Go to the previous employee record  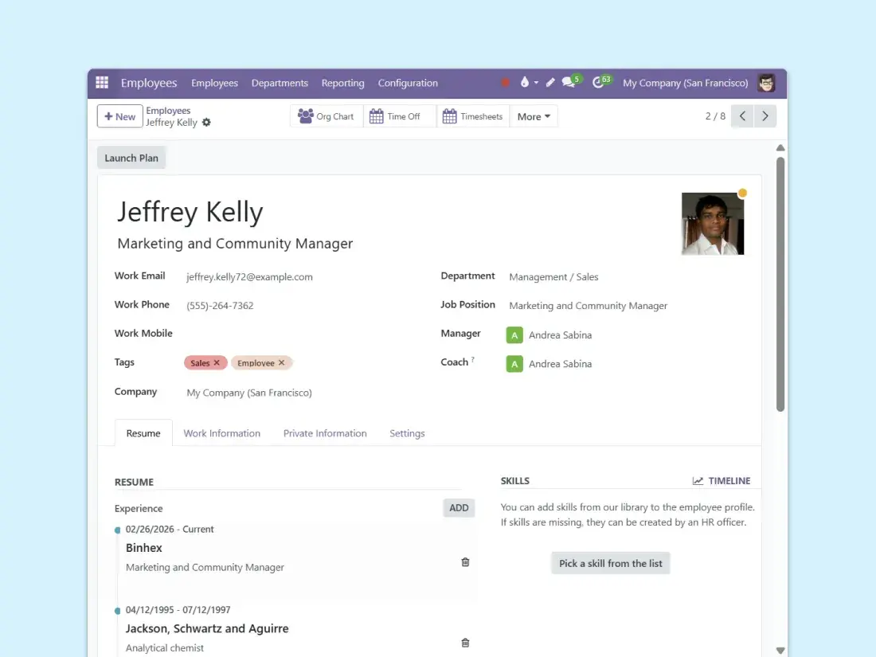pos(742,116)
